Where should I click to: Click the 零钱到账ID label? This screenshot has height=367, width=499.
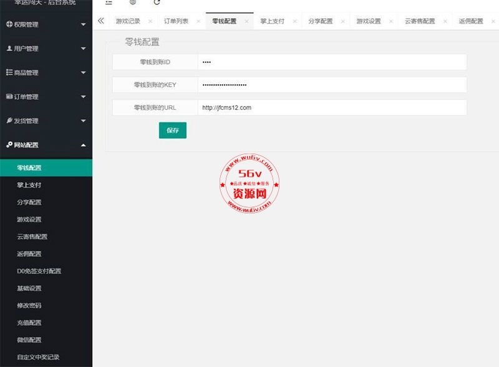click(x=155, y=62)
